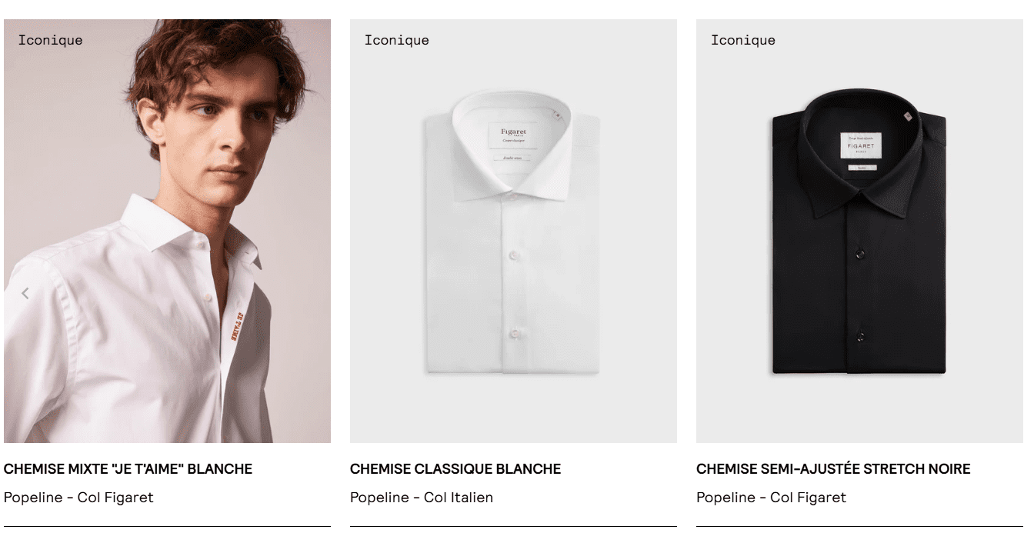
Task: Click Popeline - Col Figaret under the JE T'AIME shirt
Action: tap(78, 498)
